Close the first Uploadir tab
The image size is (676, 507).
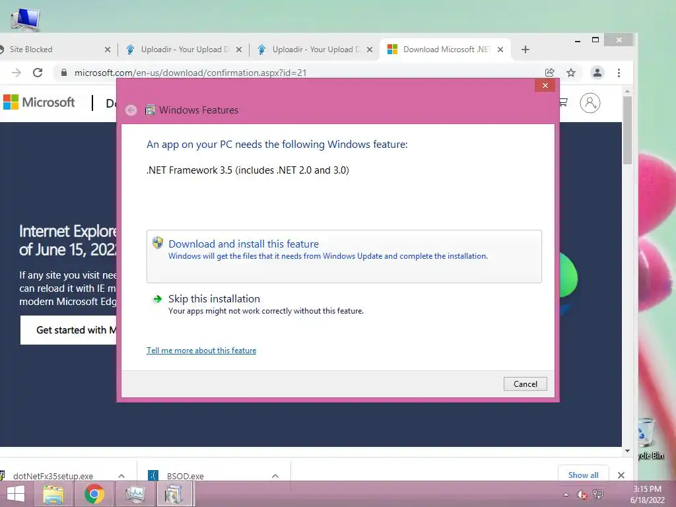pyautogui.click(x=239, y=50)
